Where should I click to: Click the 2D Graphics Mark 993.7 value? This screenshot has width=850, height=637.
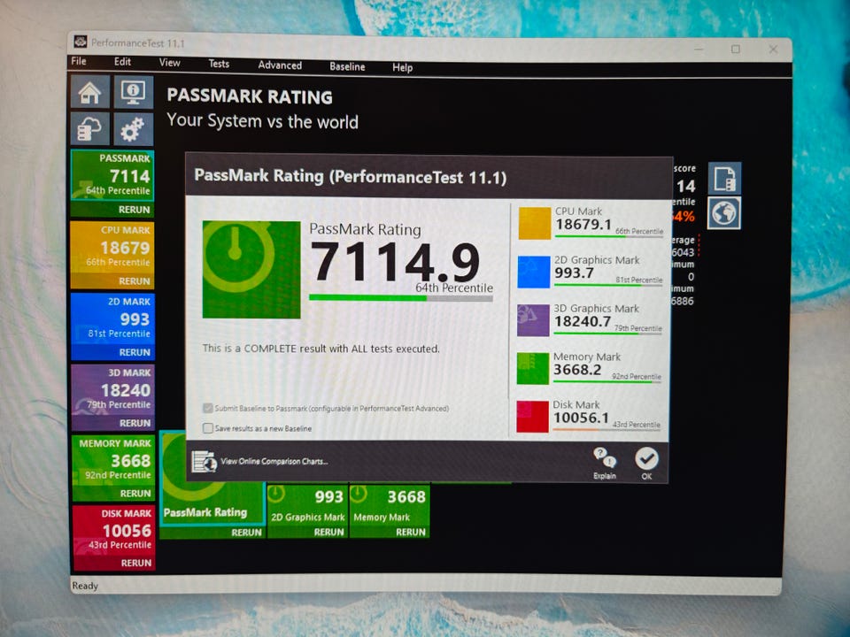coord(574,273)
